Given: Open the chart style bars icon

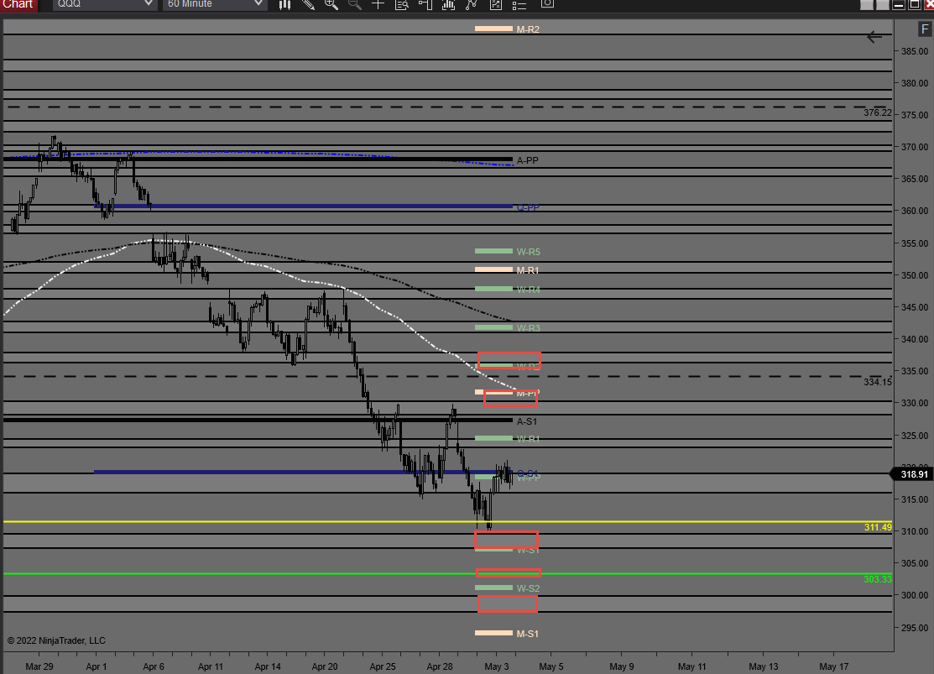Looking at the screenshot, I should [x=284, y=4].
